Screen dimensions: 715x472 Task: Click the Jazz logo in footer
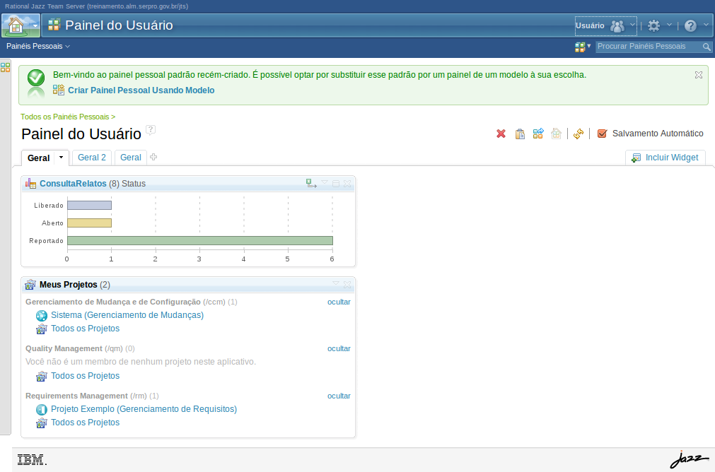point(690,459)
